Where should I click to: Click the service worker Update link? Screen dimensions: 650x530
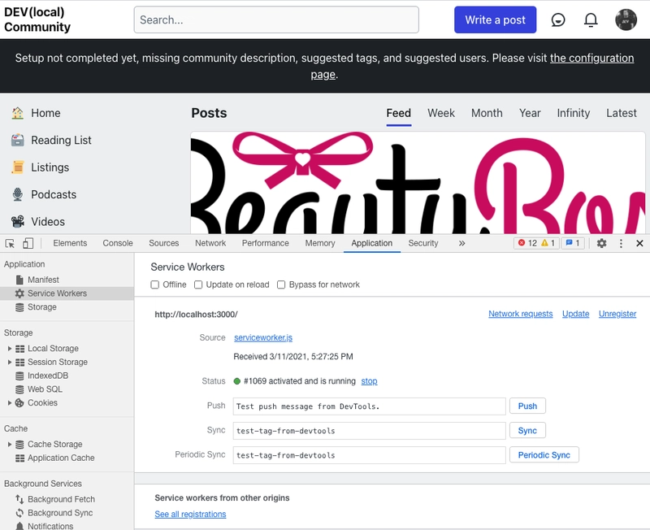[575, 314]
